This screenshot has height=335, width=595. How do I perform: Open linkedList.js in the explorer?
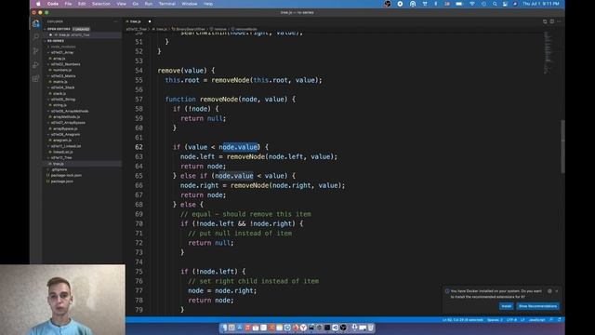tap(62, 152)
